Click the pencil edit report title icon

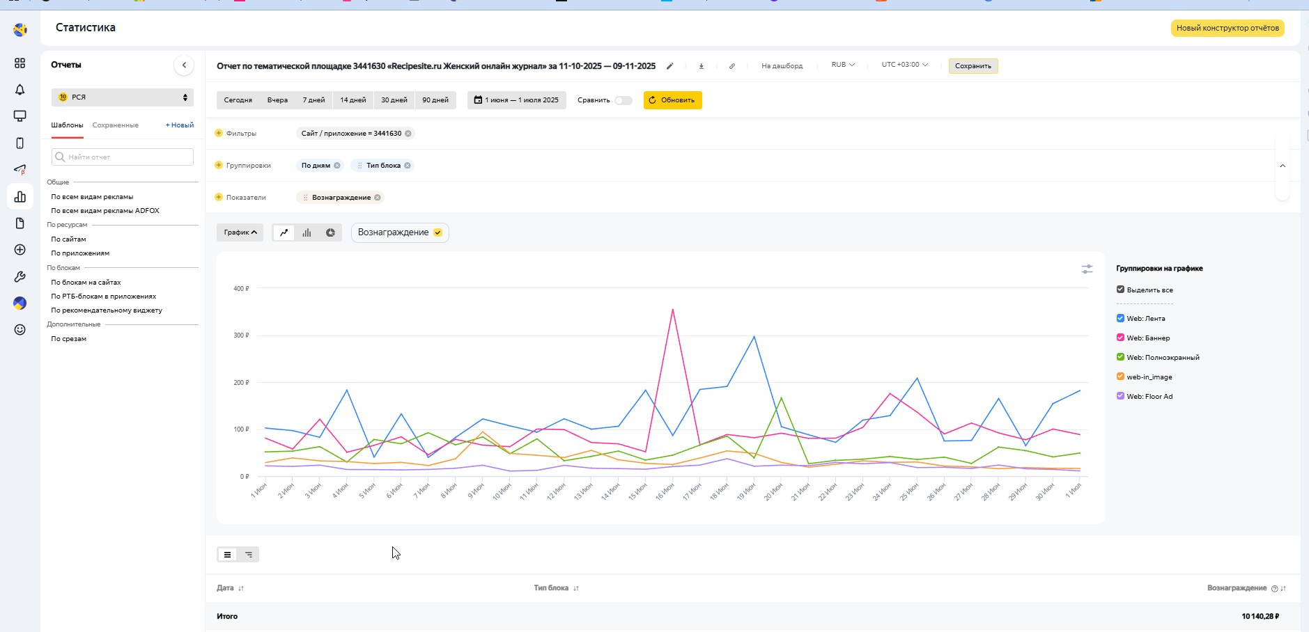coord(669,66)
